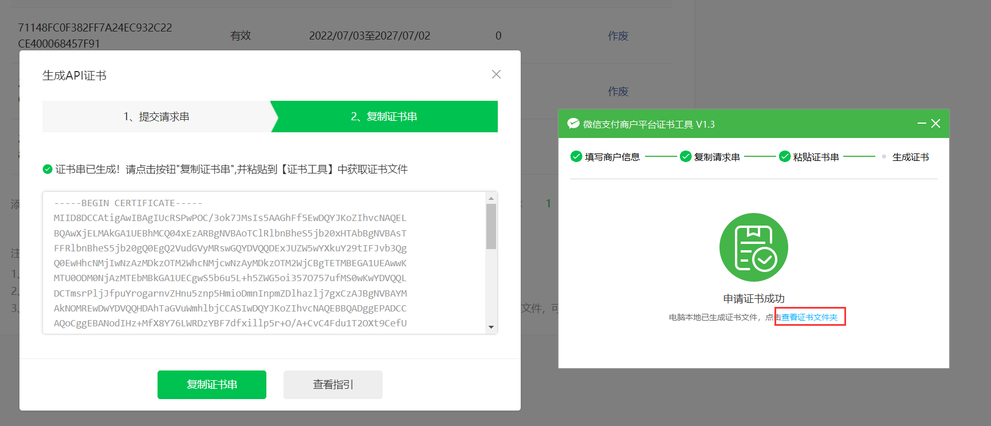Click the WeChat Pay logo in tool title bar
Screen dimensions: 991x426
click(573, 124)
